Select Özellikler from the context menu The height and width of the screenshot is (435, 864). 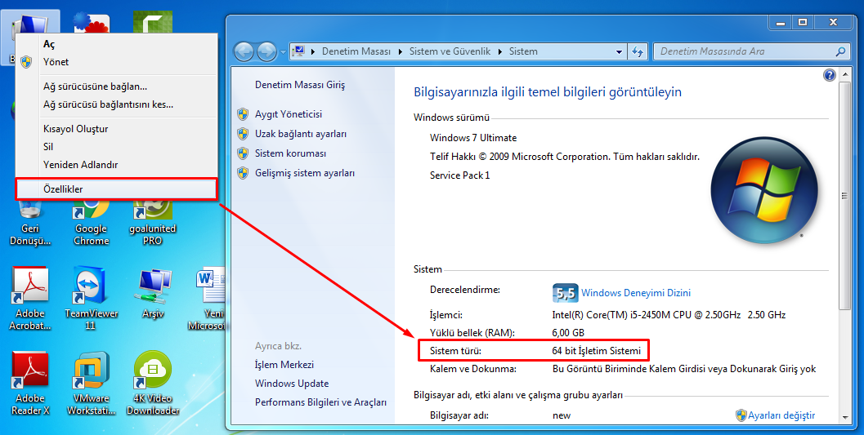pyautogui.click(x=63, y=189)
